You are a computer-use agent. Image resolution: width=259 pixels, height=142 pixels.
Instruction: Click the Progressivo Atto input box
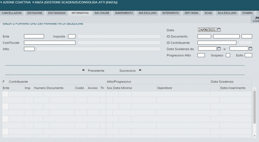pyautogui.click(x=201, y=55)
